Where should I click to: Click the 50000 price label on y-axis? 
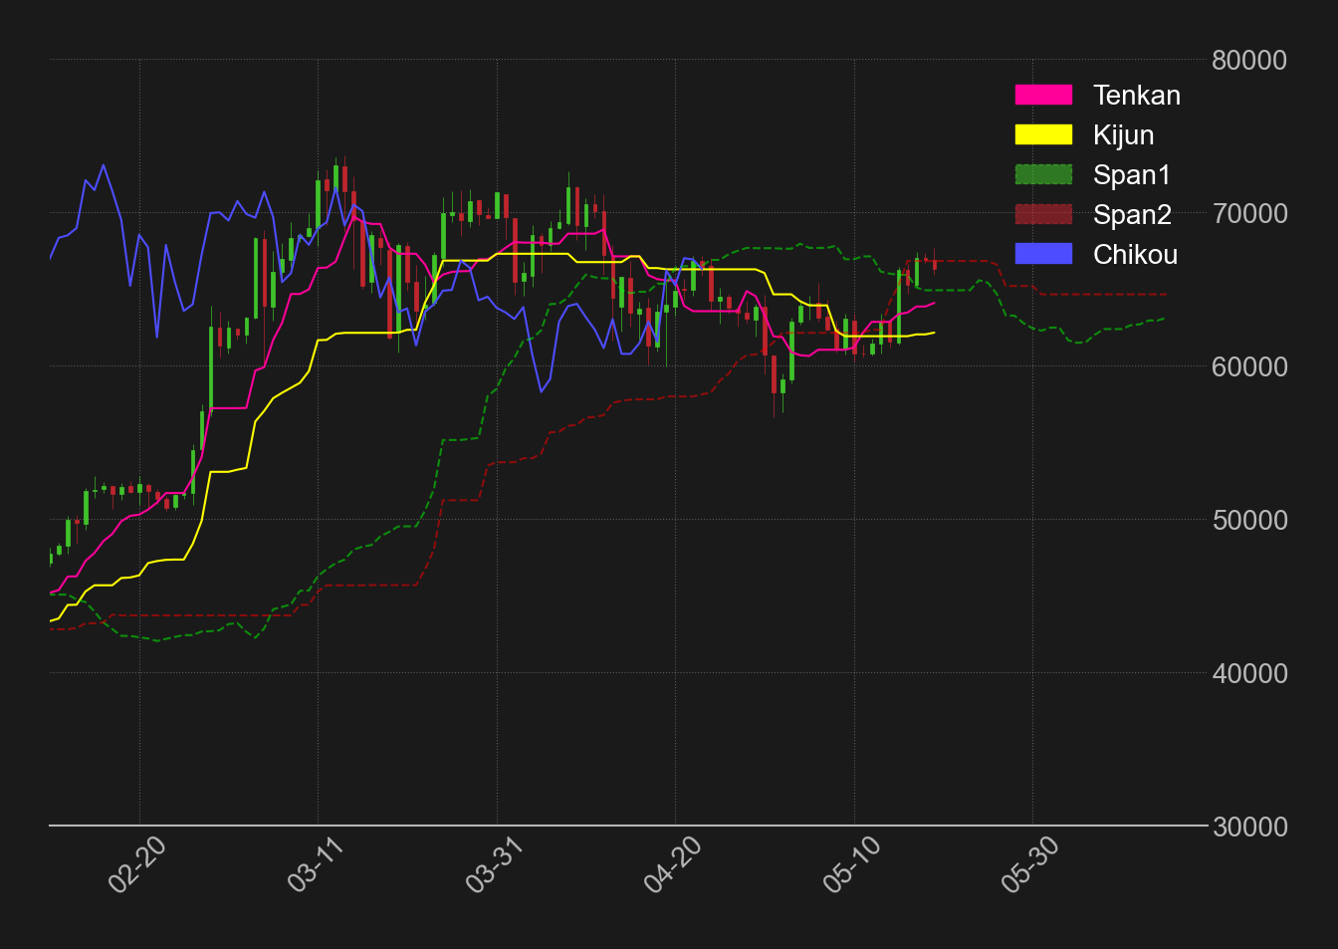pyautogui.click(x=1248, y=521)
